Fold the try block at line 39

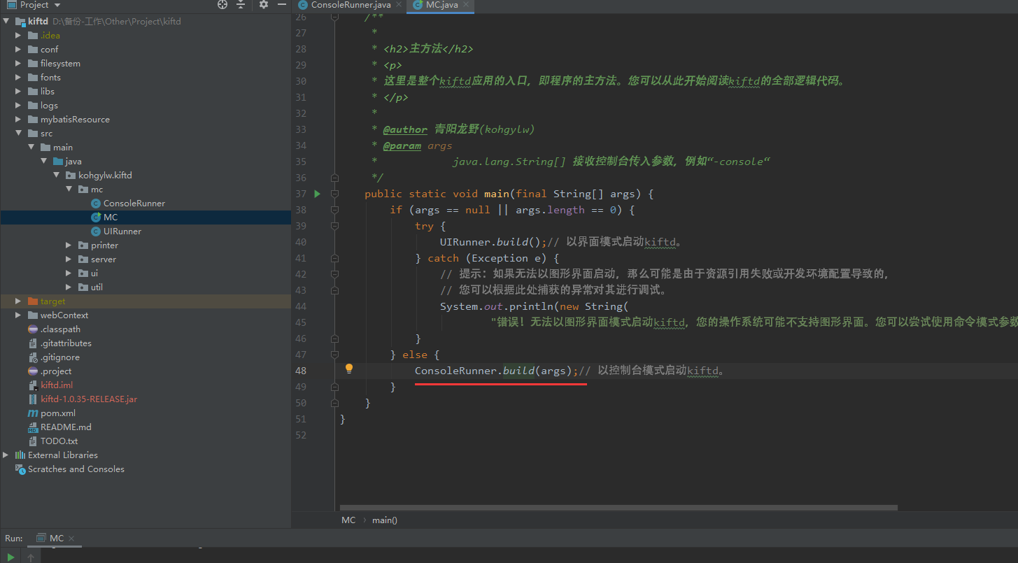334,226
